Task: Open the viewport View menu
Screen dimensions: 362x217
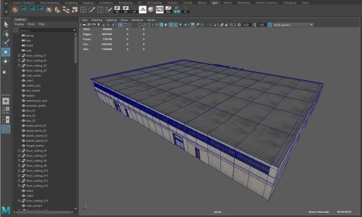Action: click(x=84, y=20)
